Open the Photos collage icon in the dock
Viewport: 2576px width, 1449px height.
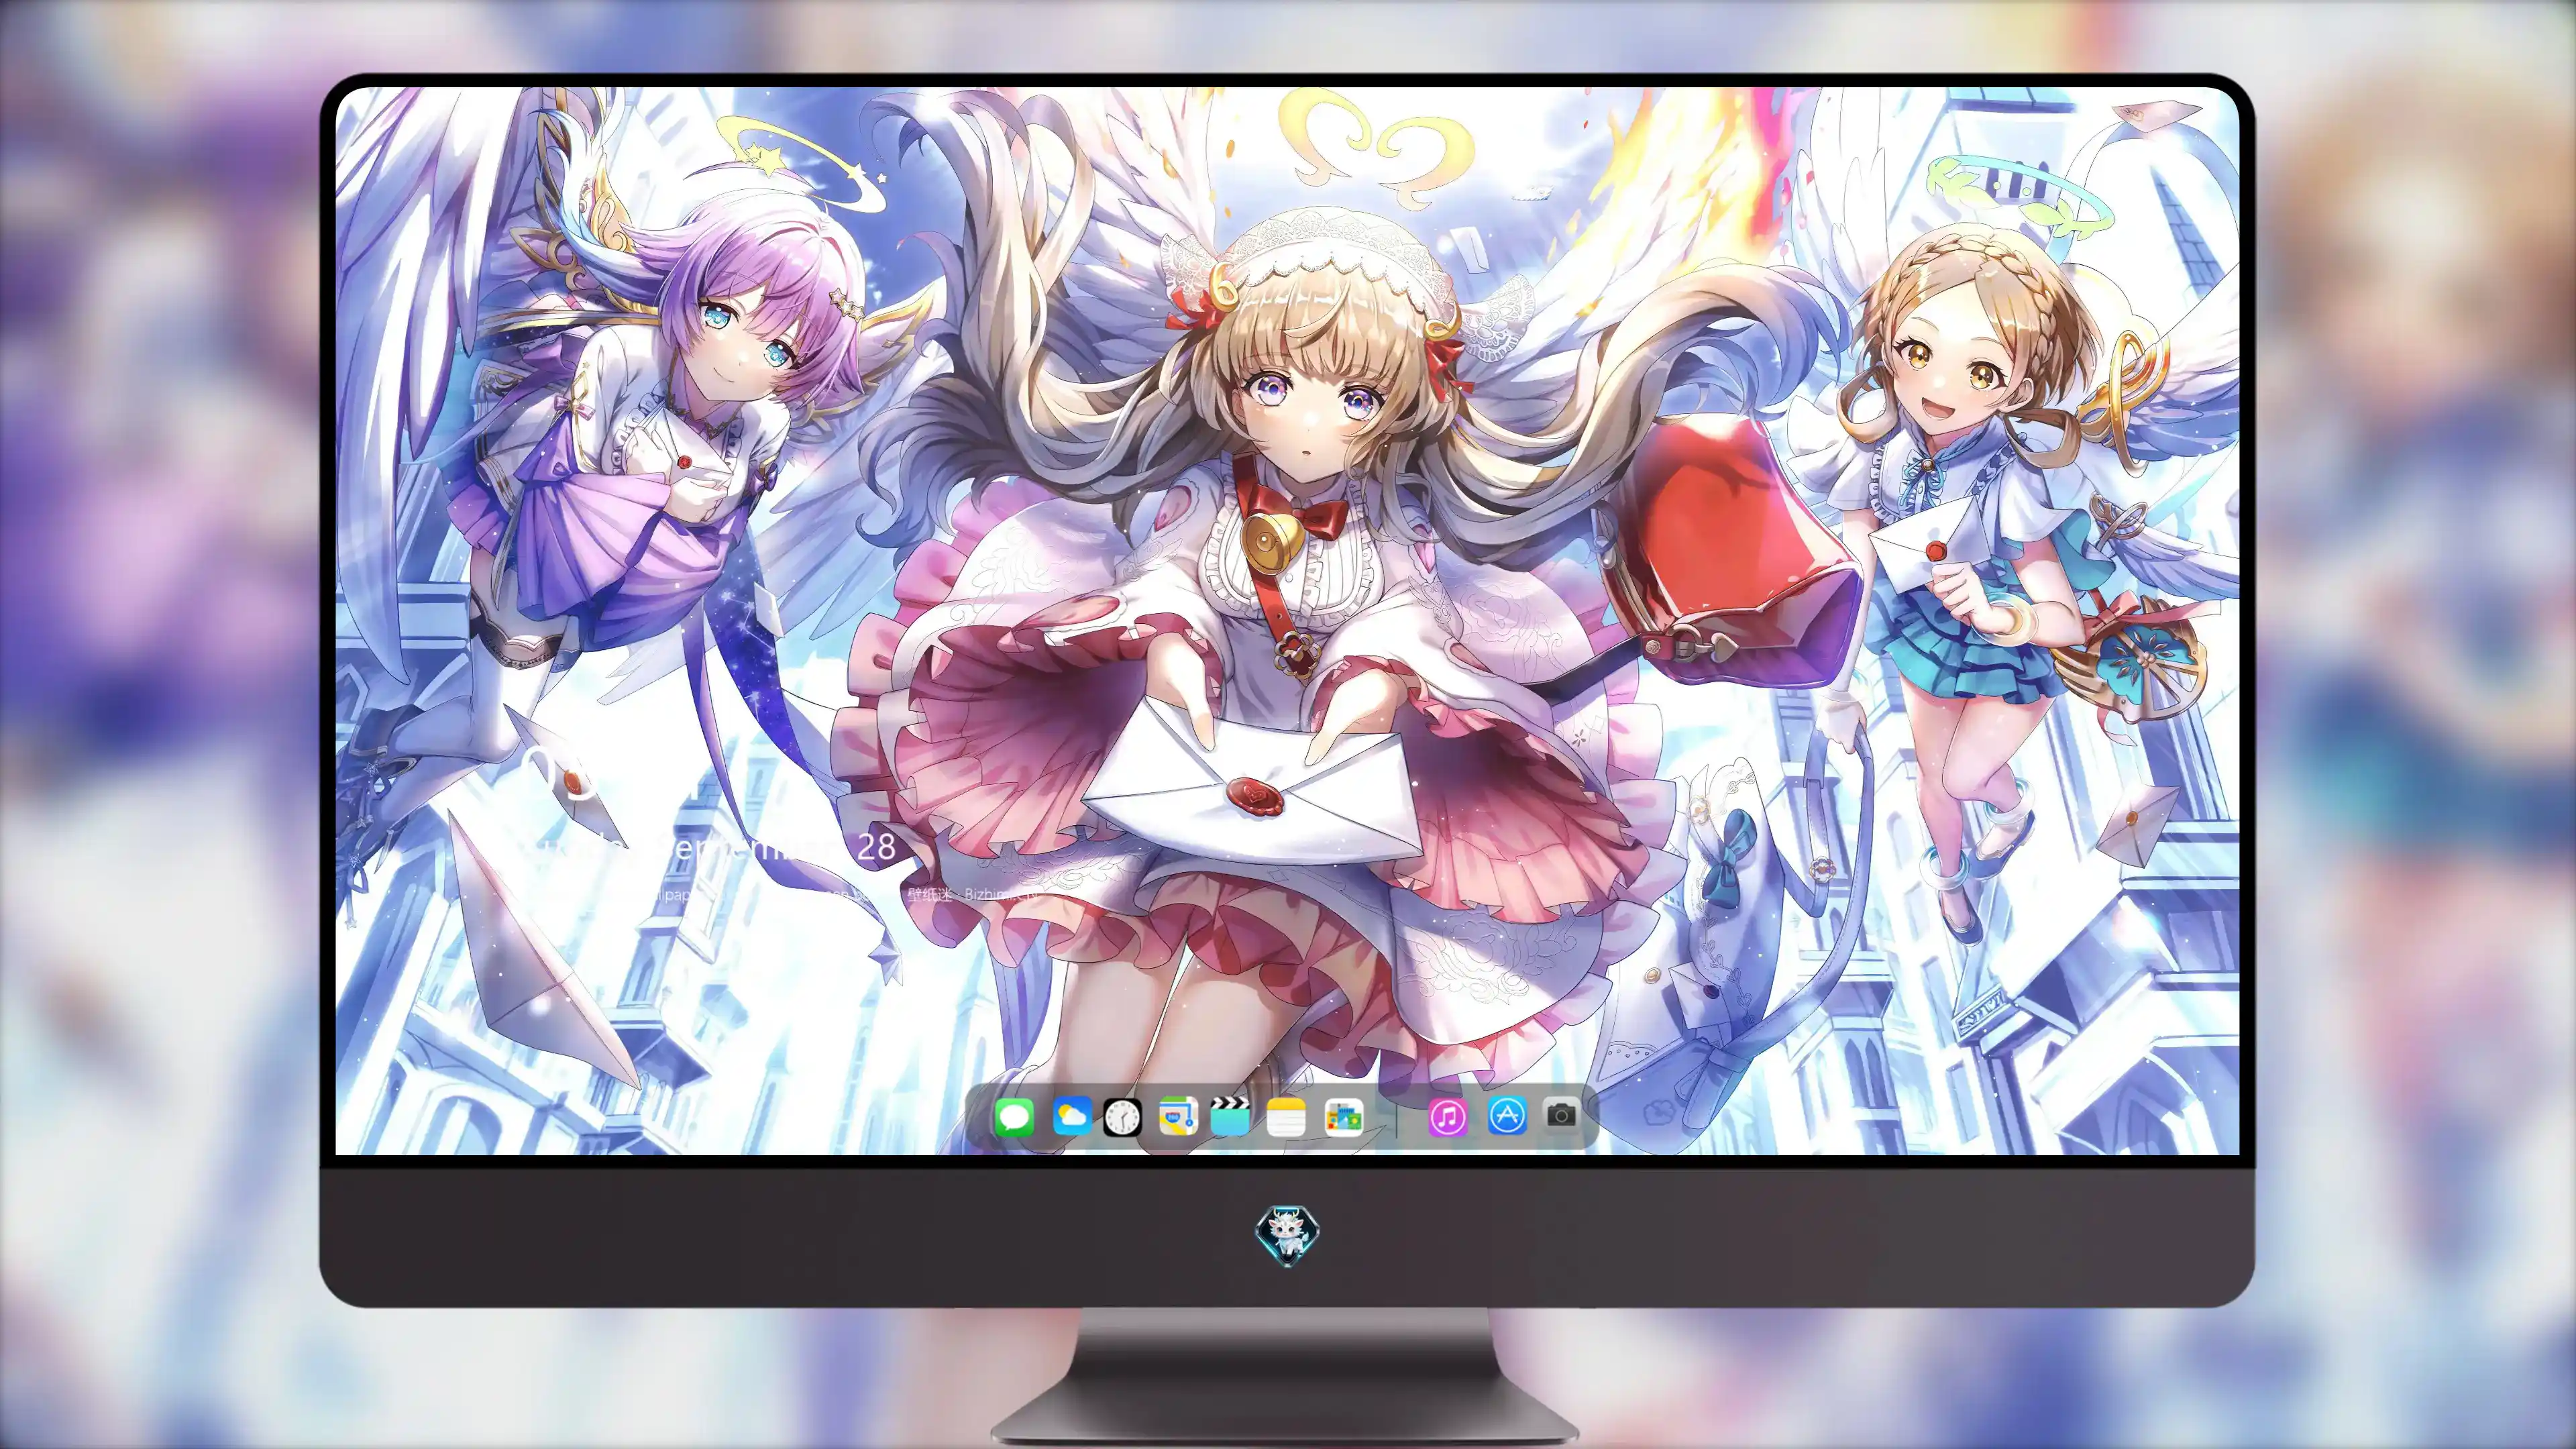(x=1343, y=1117)
